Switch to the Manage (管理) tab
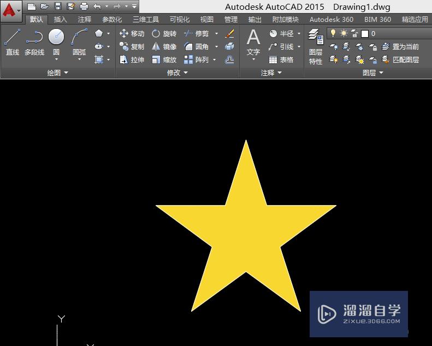The width and height of the screenshot is (432, 346). click(231, 19)
